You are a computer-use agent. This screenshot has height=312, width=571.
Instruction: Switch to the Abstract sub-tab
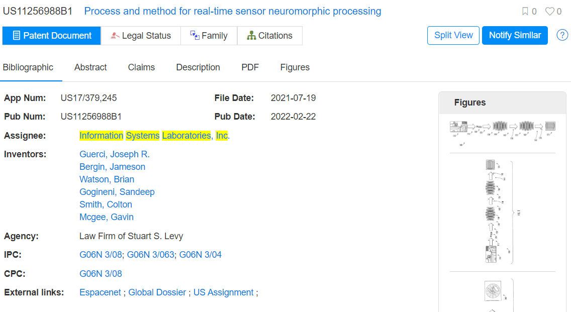coord(90,67)
